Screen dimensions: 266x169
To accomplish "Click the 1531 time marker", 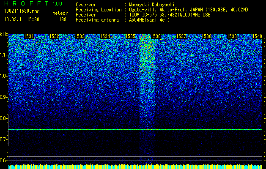I will tap(29, 36).
